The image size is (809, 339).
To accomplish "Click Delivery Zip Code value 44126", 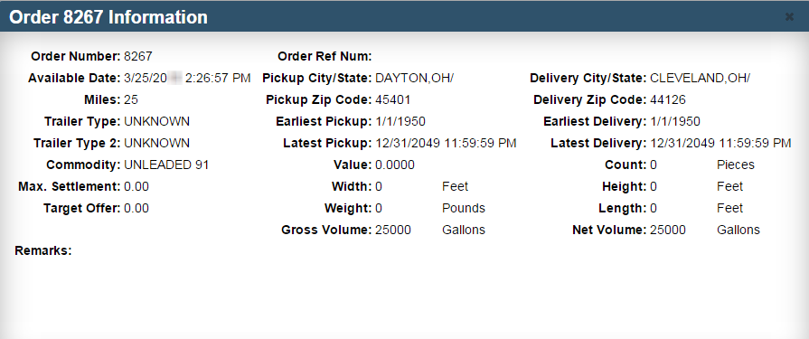I will 668,99.
